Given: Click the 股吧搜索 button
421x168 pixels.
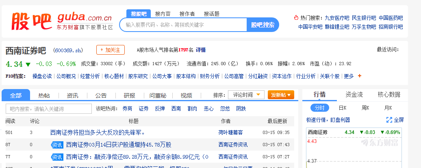Looking at the screenshot, I should [263, 25].
